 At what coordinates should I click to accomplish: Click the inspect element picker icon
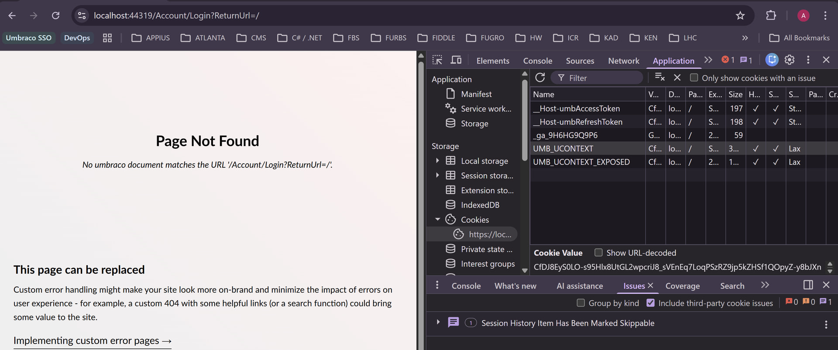(437, 60)
